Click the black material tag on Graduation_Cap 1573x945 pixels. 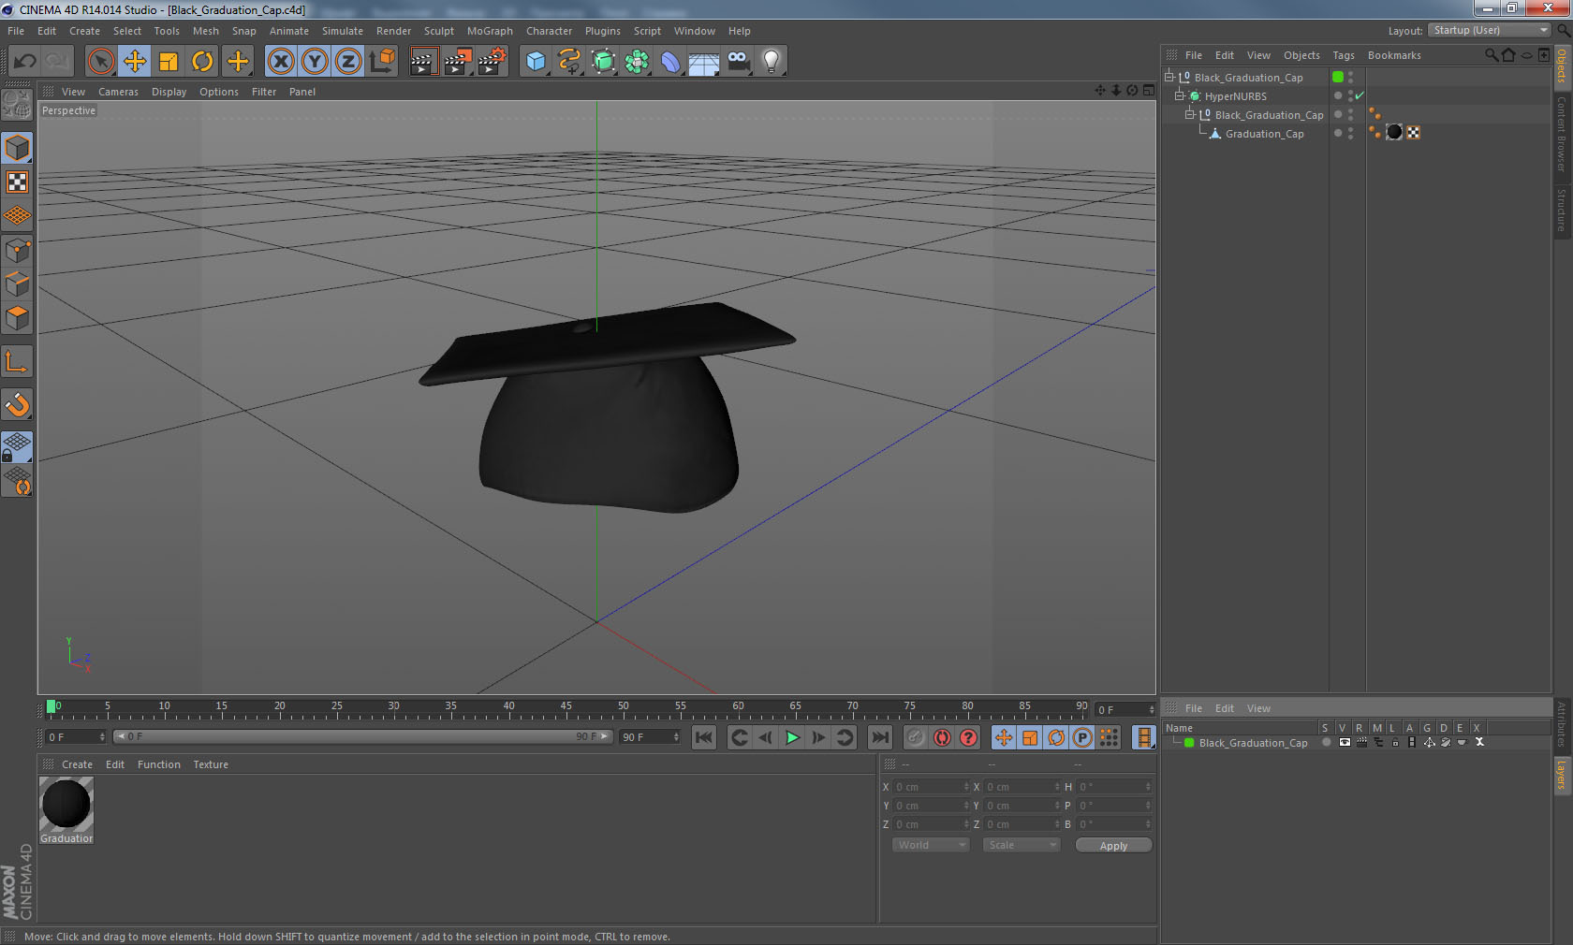[x=1394, y=133]
